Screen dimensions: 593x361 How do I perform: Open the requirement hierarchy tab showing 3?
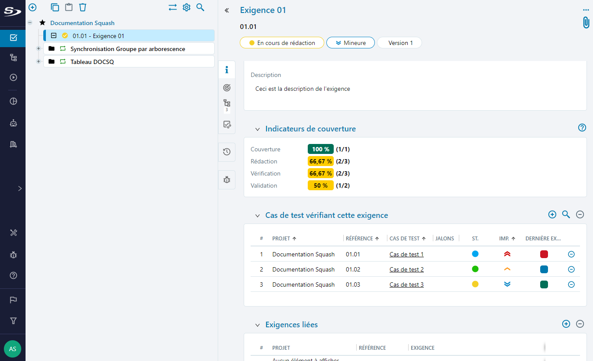(x=227, y=105)
